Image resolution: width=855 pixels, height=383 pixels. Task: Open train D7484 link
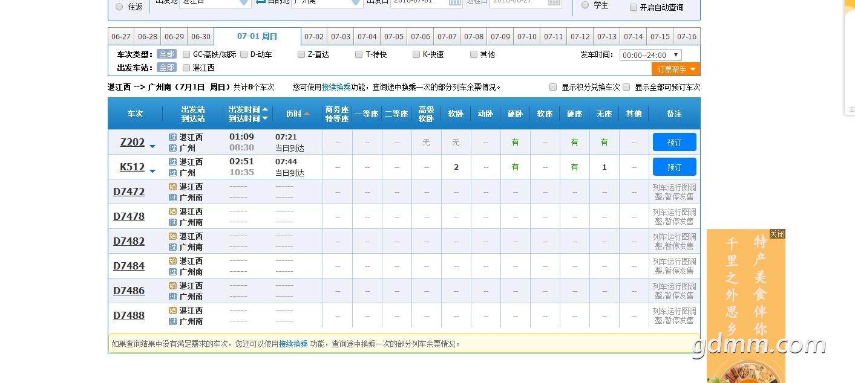[129, 266]
